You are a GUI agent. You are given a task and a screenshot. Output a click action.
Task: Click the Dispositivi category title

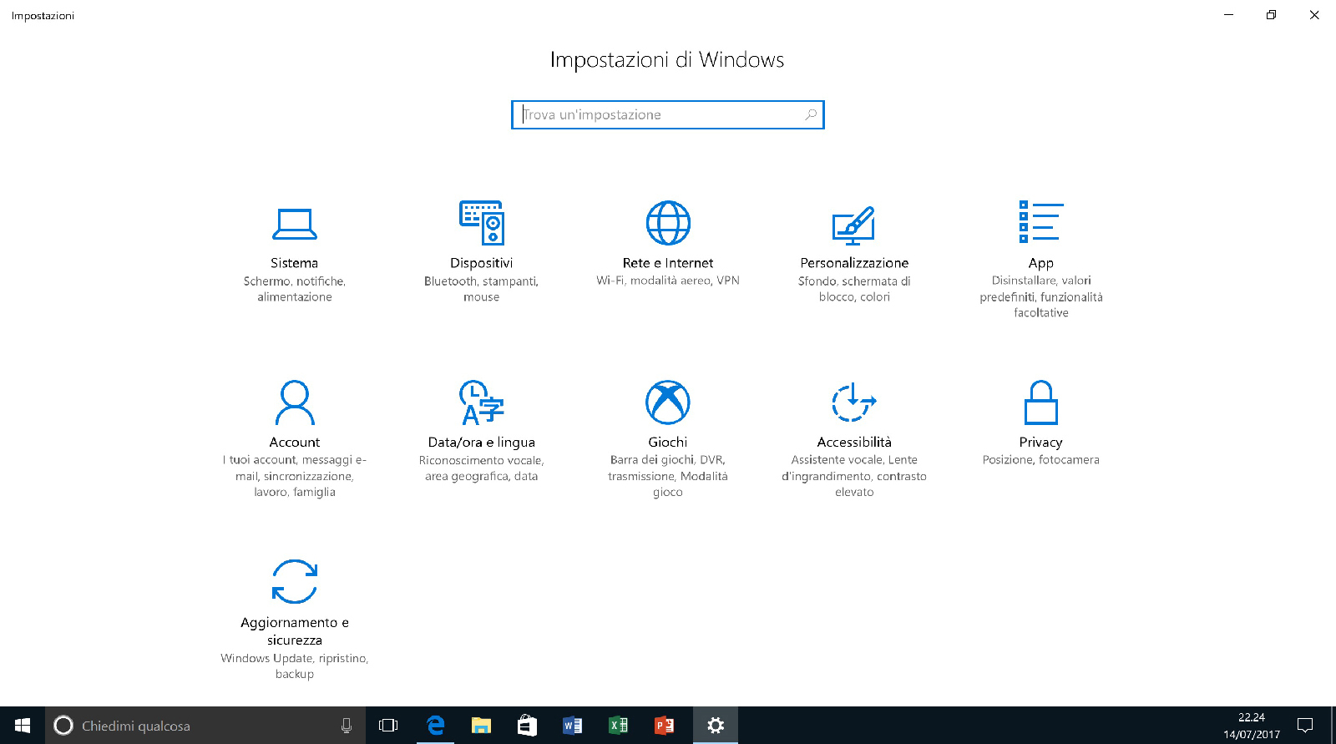(482, 263)
